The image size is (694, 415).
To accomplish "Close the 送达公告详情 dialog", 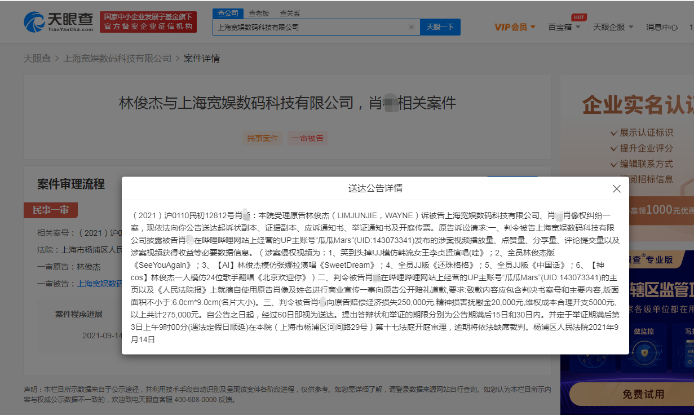I will coord(617,189).
